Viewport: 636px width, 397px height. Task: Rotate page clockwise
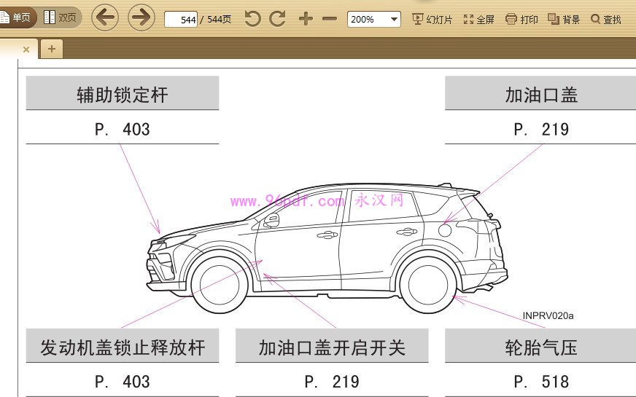pyautogui.click(x=277, y=19)
